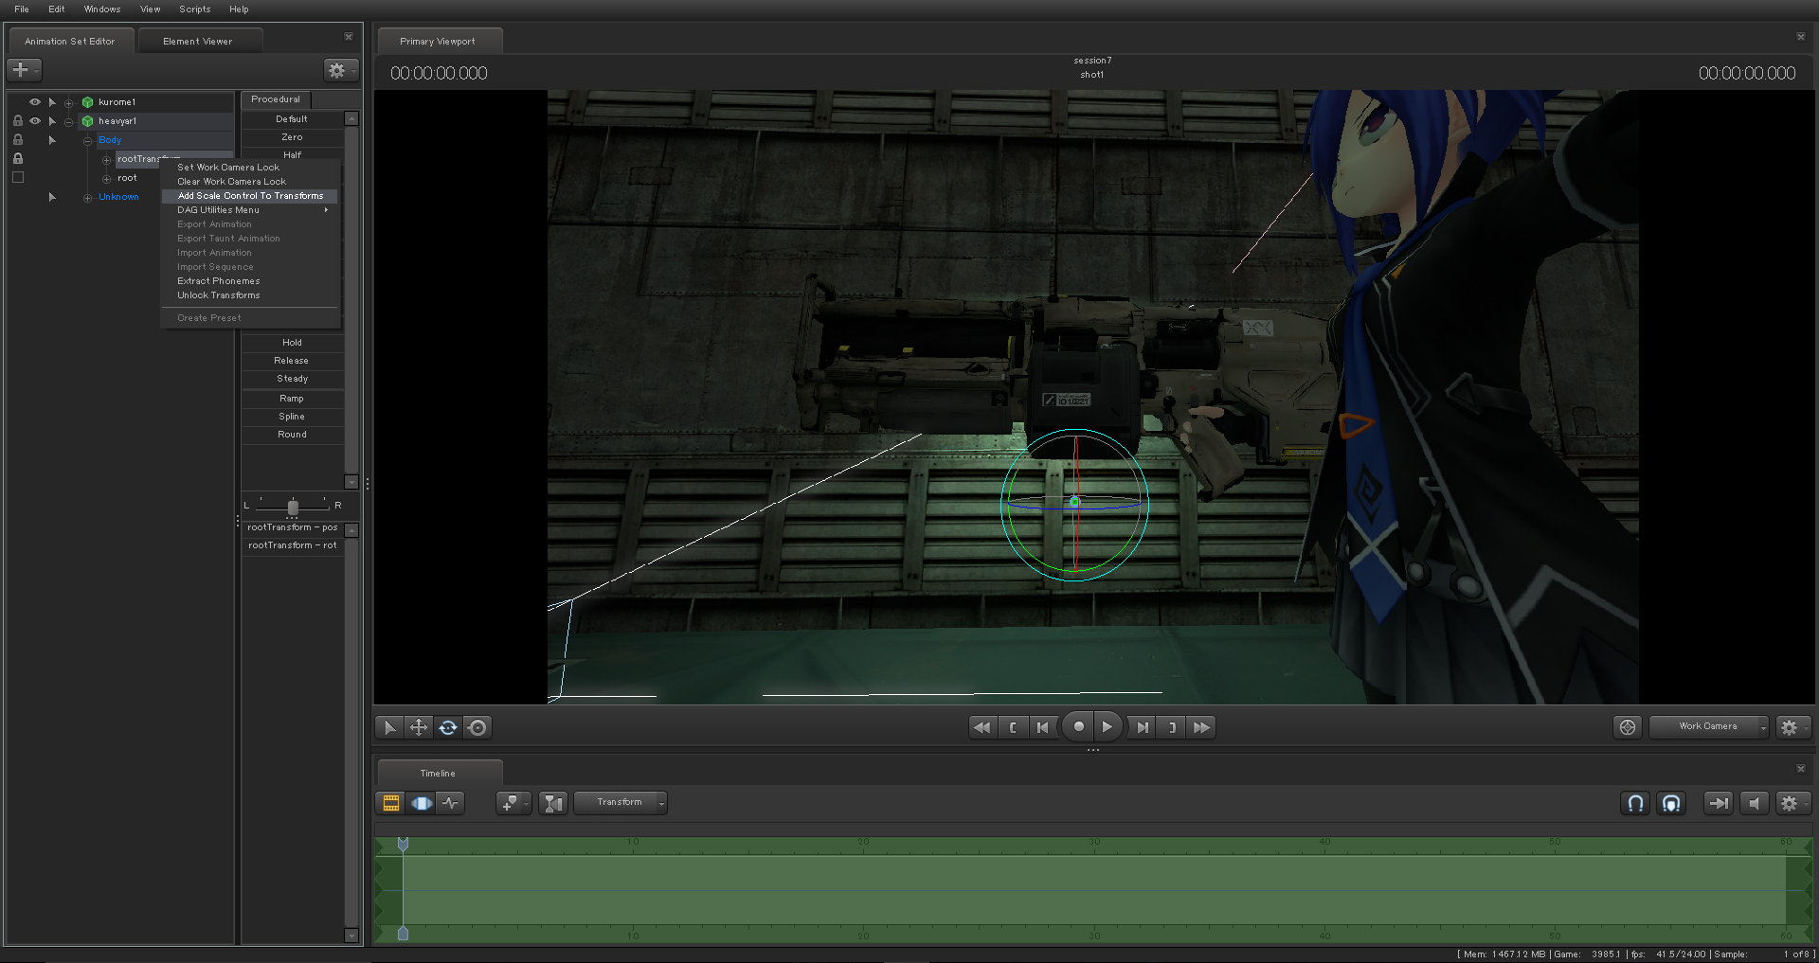1819x963 pixels.
Task: Enable the timeline snap magnet icon
Action: point(1635,803)
